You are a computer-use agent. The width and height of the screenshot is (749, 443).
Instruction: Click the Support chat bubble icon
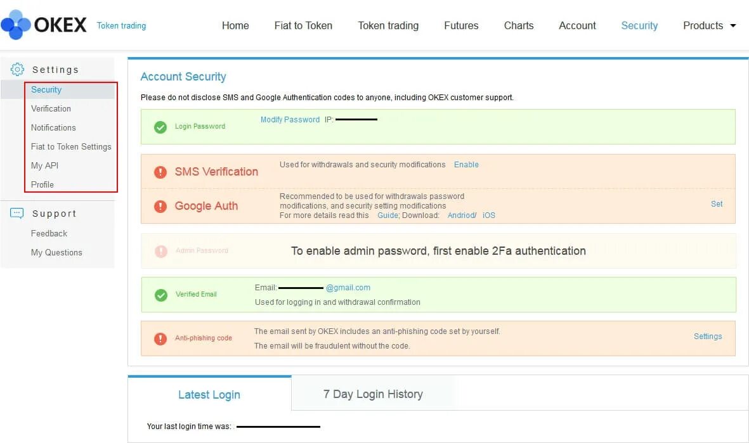[x=17, y=214]
